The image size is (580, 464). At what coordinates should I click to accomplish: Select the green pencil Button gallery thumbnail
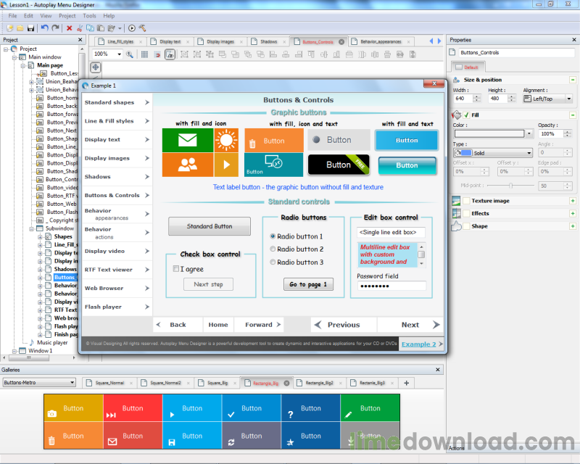370,408
